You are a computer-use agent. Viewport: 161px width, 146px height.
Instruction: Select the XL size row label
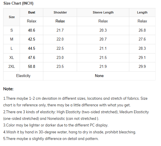[x=12, y=57]
